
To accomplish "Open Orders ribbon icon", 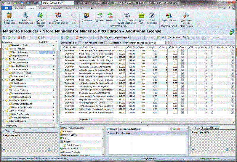I will coord(100,17).
